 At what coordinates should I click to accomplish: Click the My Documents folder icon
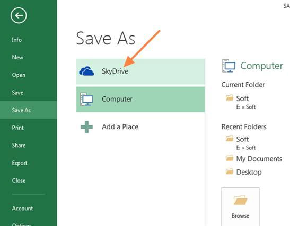(230, 158)
